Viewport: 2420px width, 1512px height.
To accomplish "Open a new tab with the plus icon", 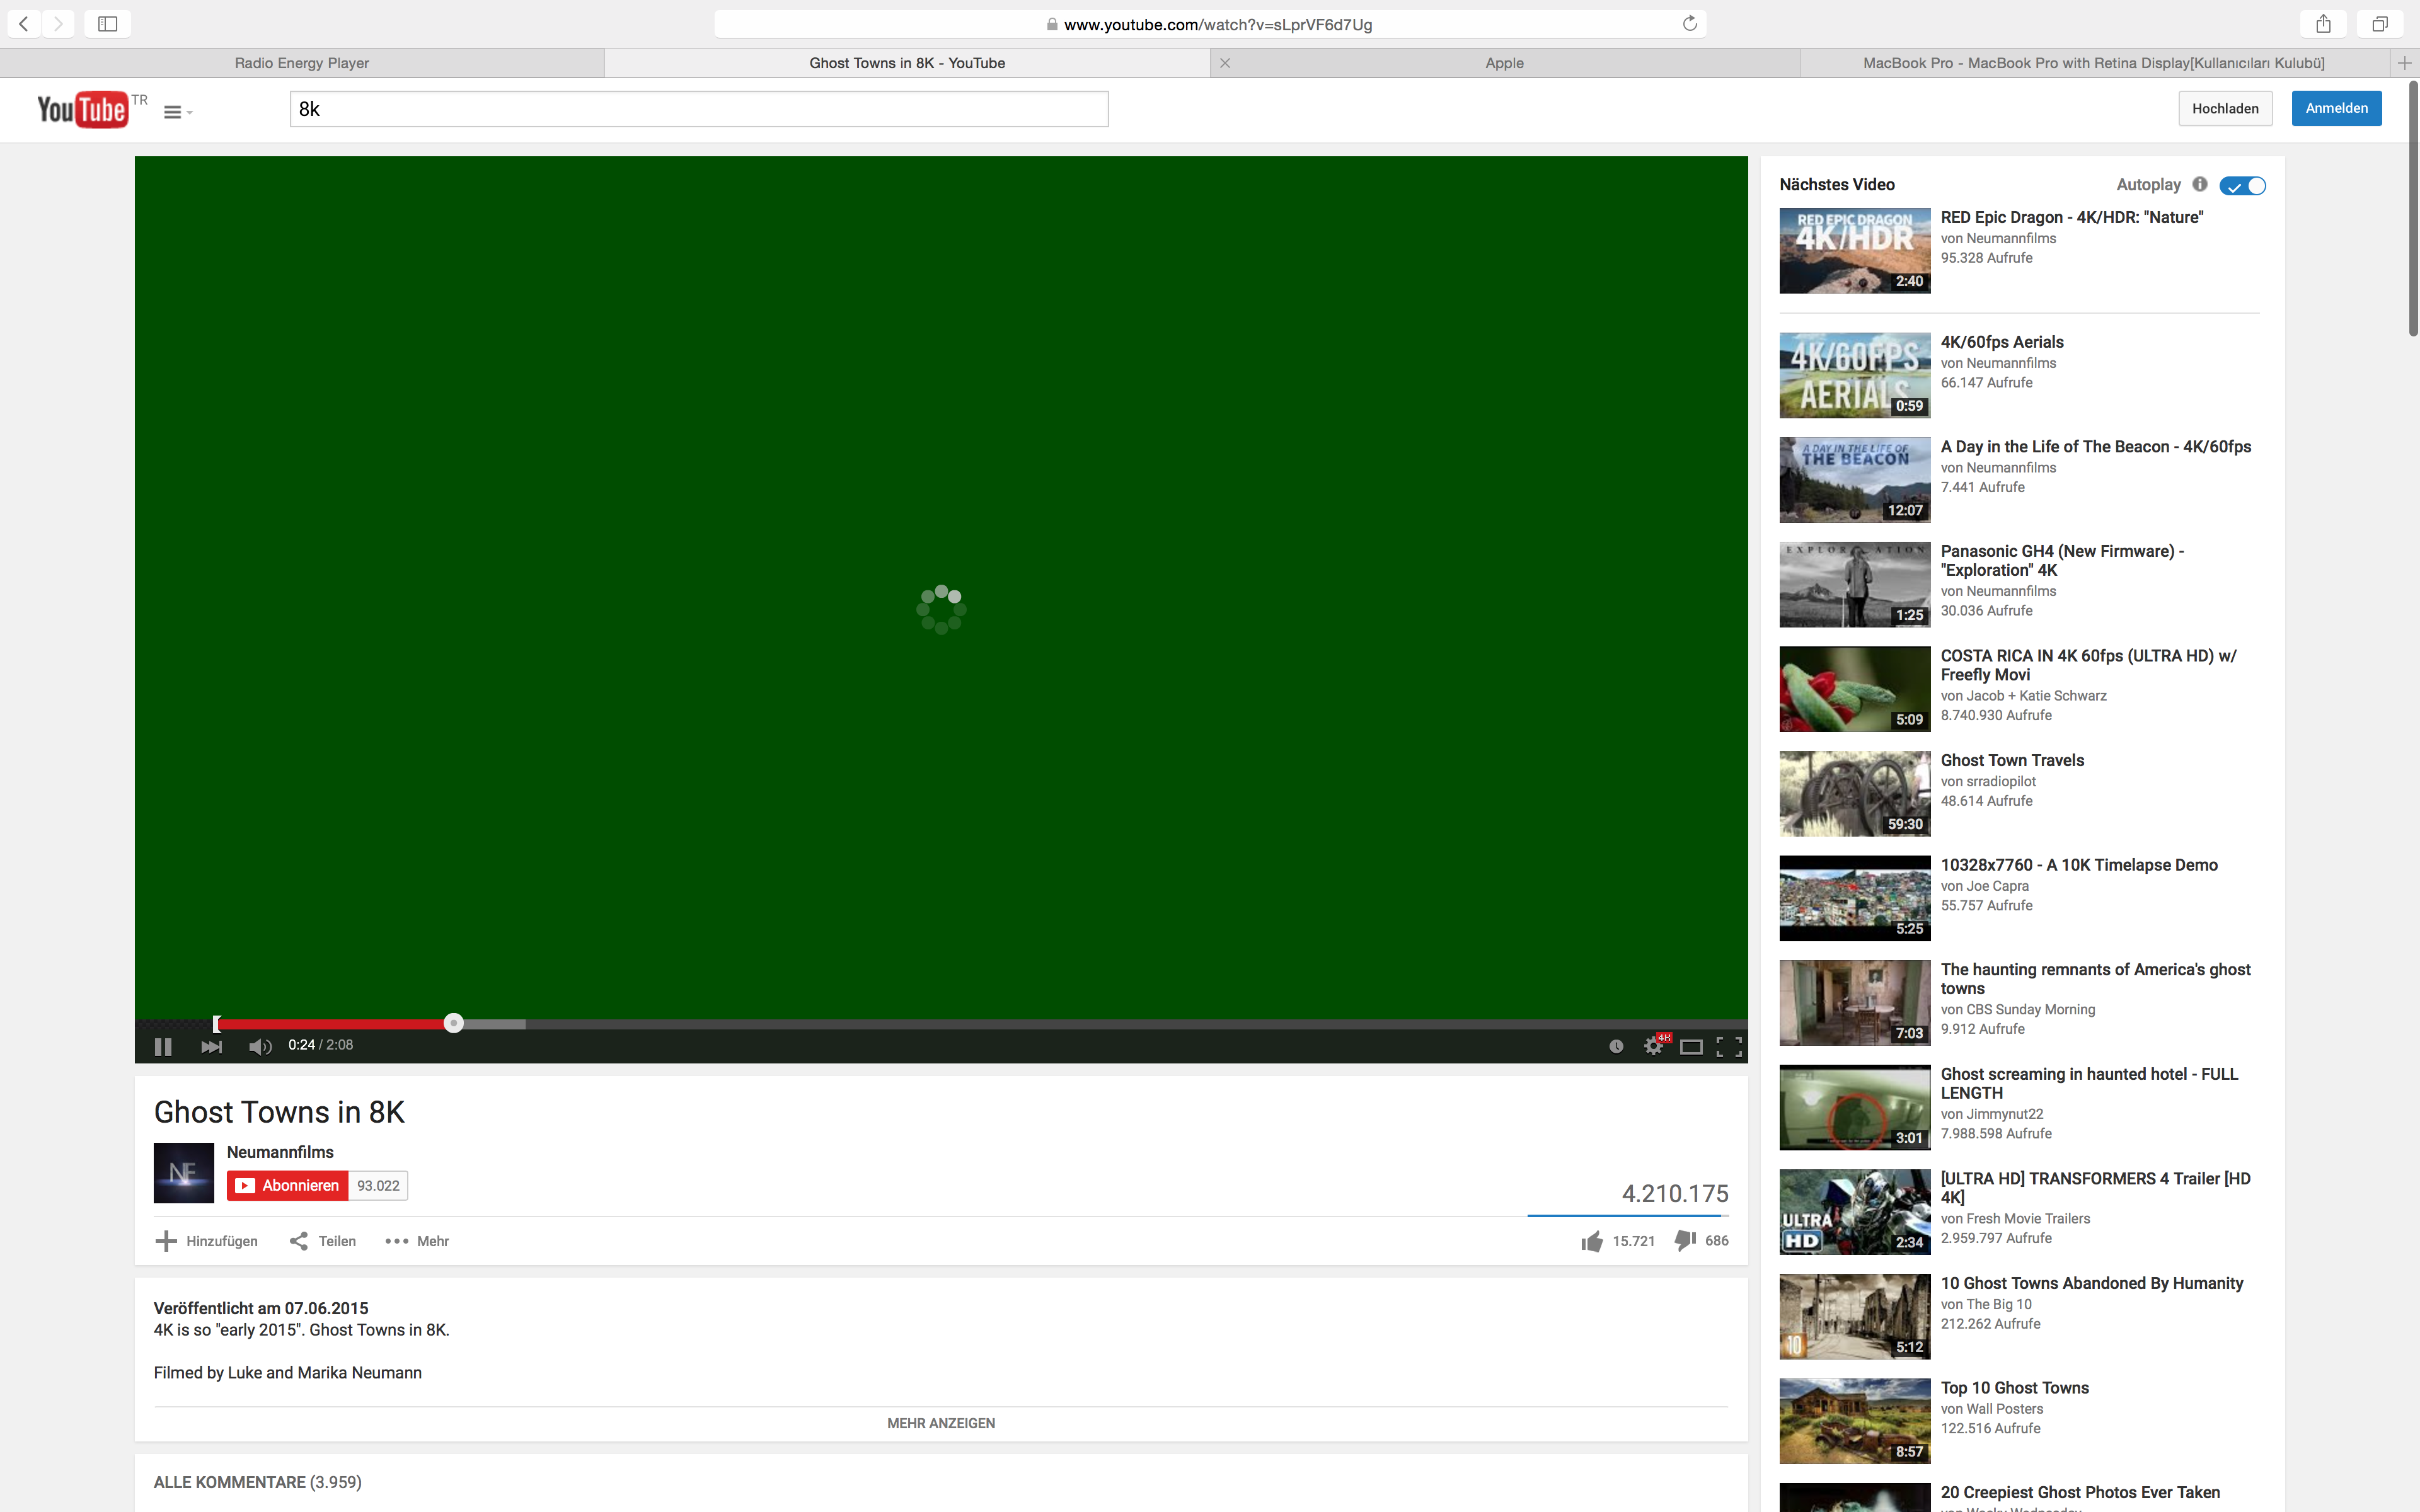I will (x=2405, y=63).
